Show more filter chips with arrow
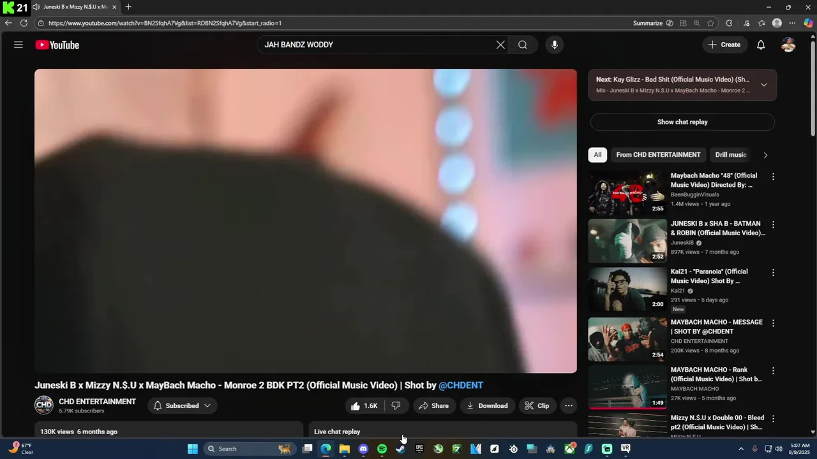 tap(765, 155)
